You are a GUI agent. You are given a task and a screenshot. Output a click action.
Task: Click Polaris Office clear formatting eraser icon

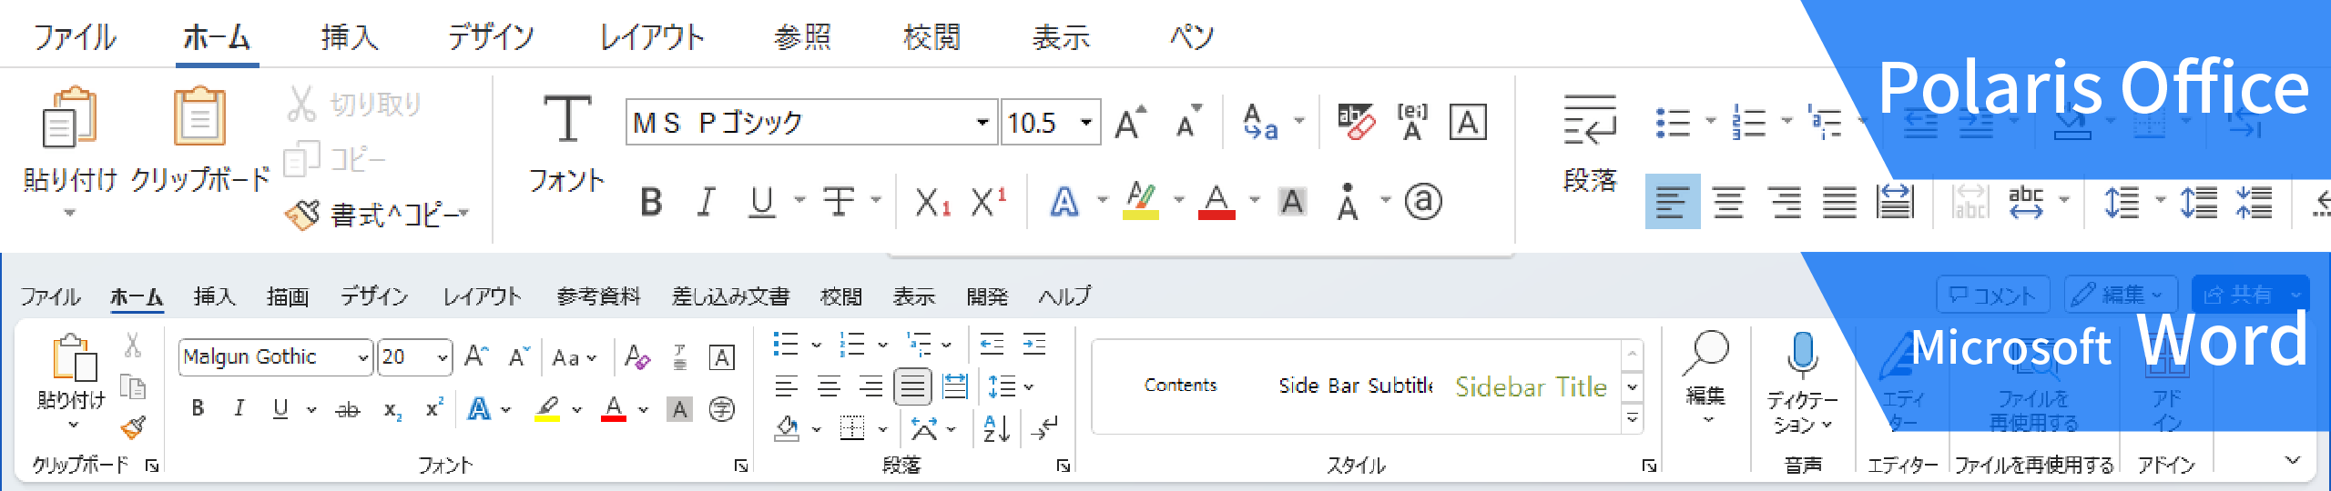coord(1356,122)
